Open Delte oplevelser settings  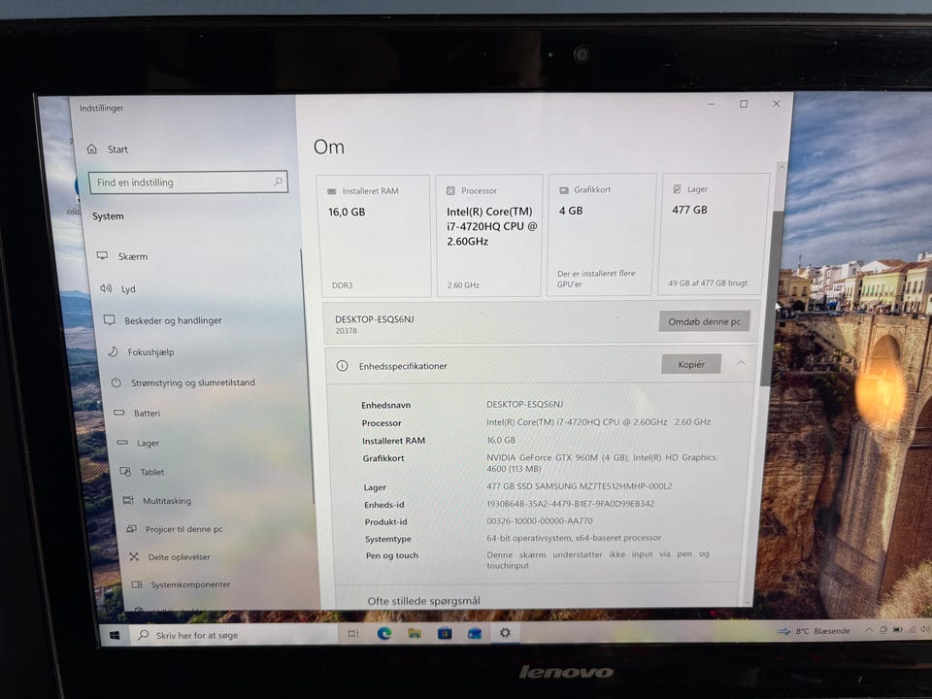170,557
